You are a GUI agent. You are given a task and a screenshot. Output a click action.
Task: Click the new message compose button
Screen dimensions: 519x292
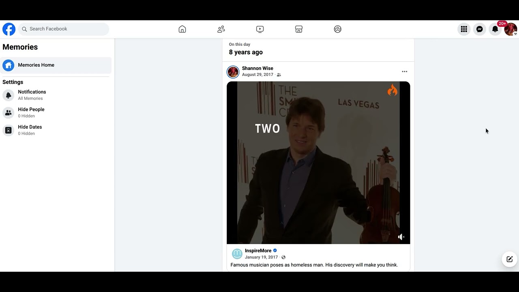tap(509, 259)
